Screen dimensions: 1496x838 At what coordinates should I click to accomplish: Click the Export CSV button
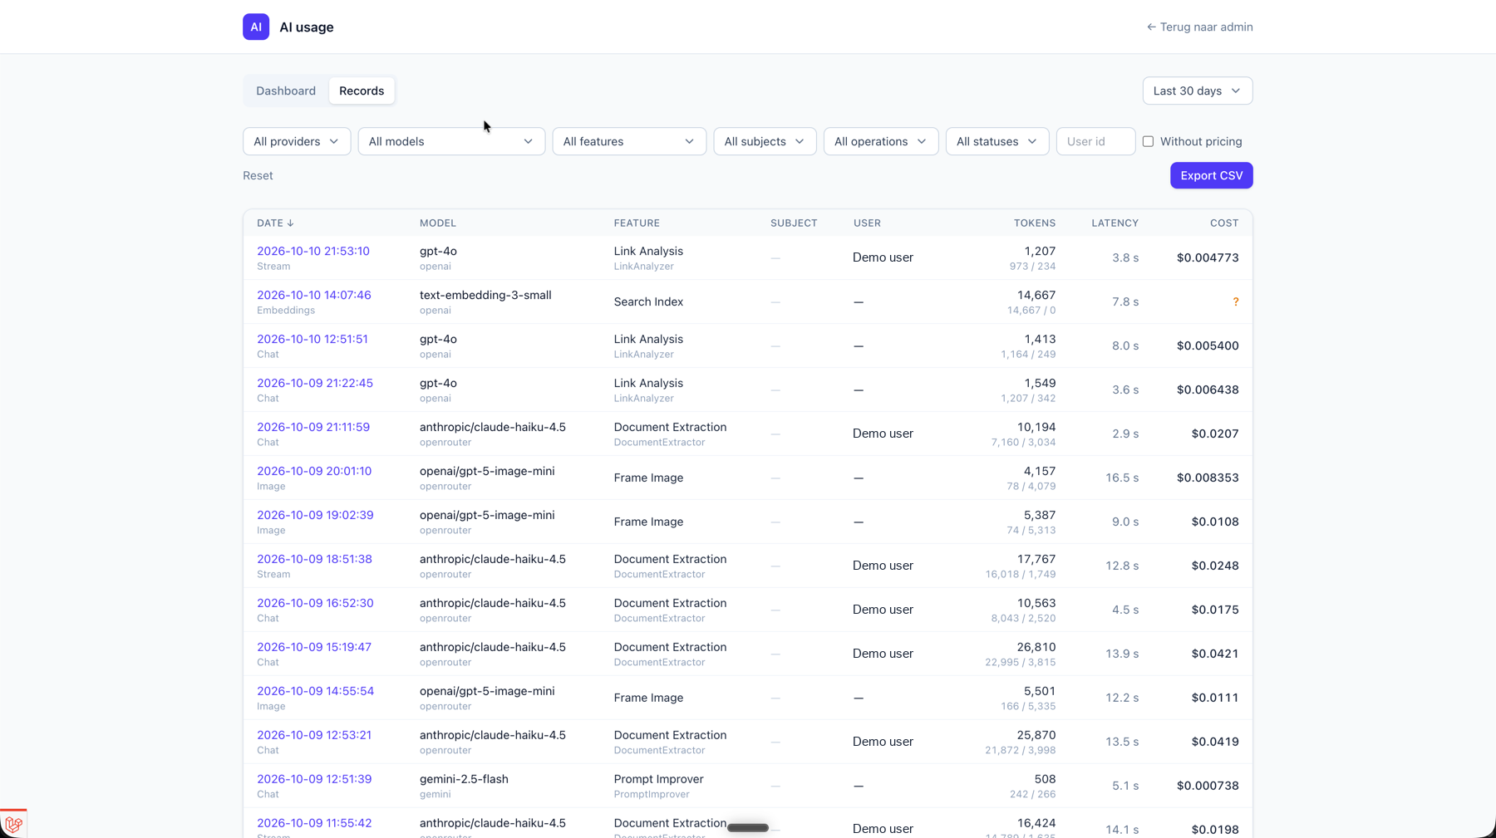click(x=1211, y=175)
